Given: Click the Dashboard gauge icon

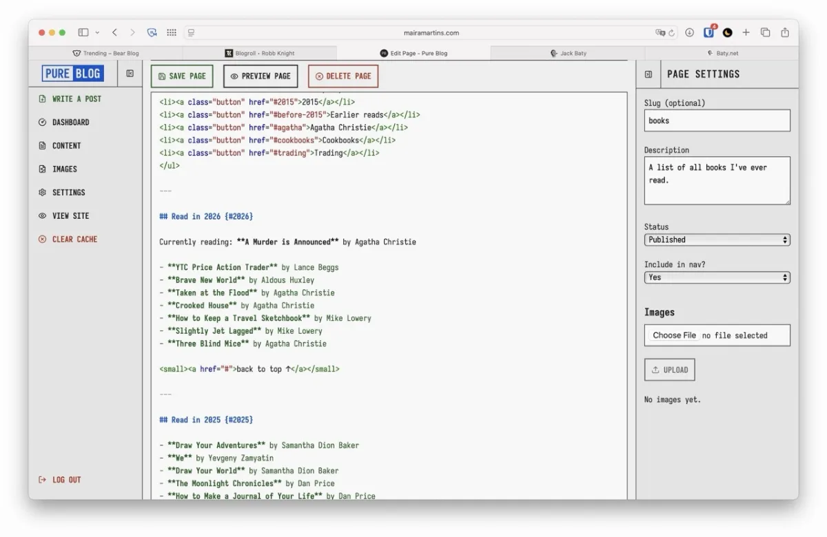Looking at the screenshot, I should pyautogui.click(x=43, y=123).
